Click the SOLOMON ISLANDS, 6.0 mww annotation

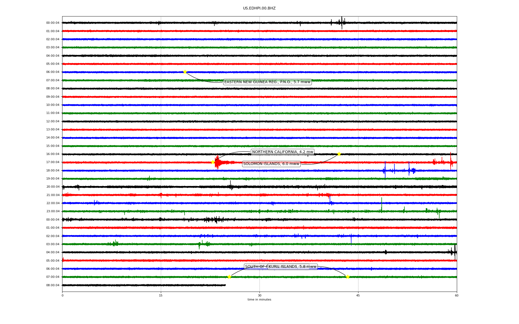click(271, 164)
